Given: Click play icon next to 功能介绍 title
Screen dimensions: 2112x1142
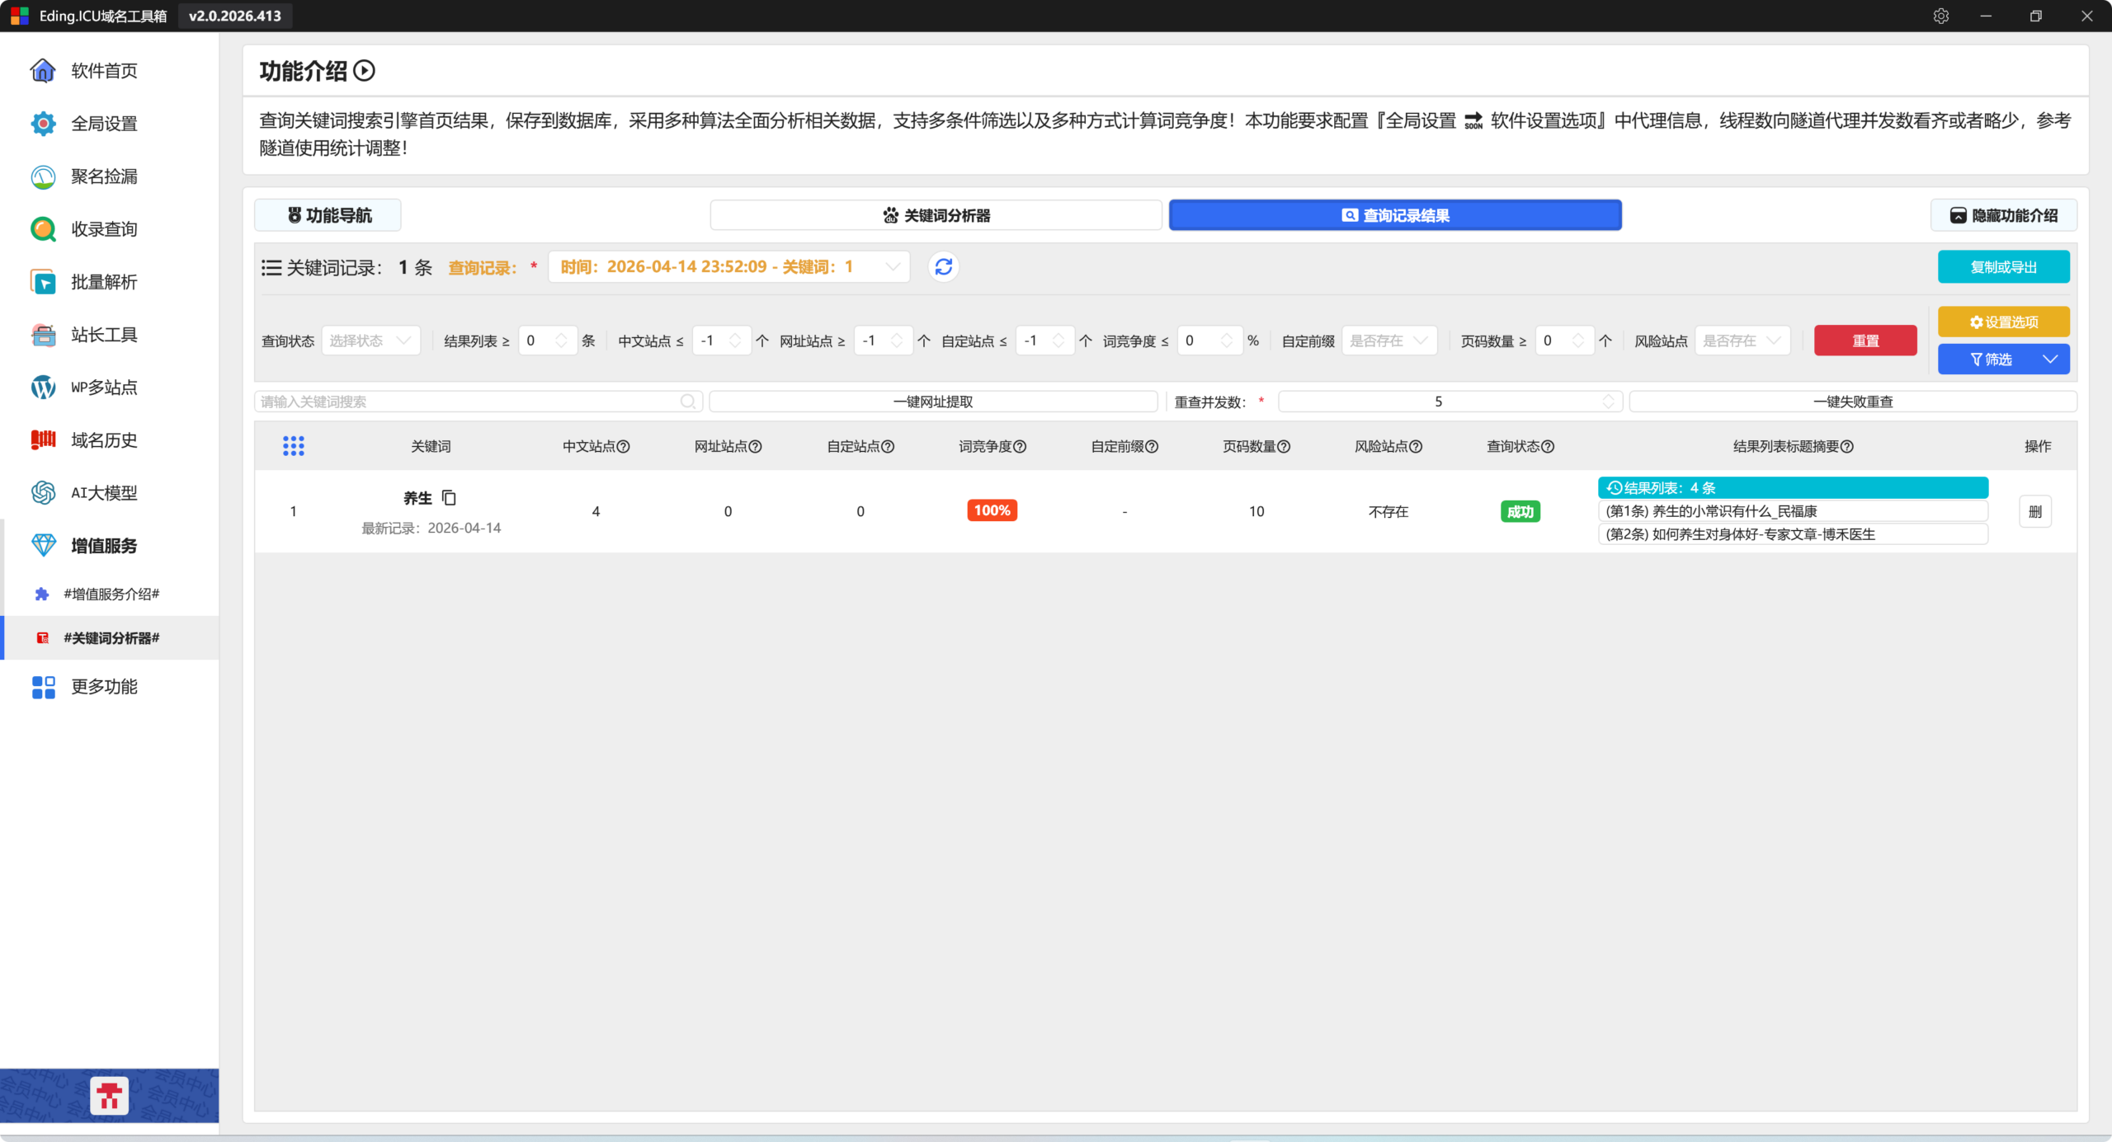Looking at the screenshot, I should (364, 71).
